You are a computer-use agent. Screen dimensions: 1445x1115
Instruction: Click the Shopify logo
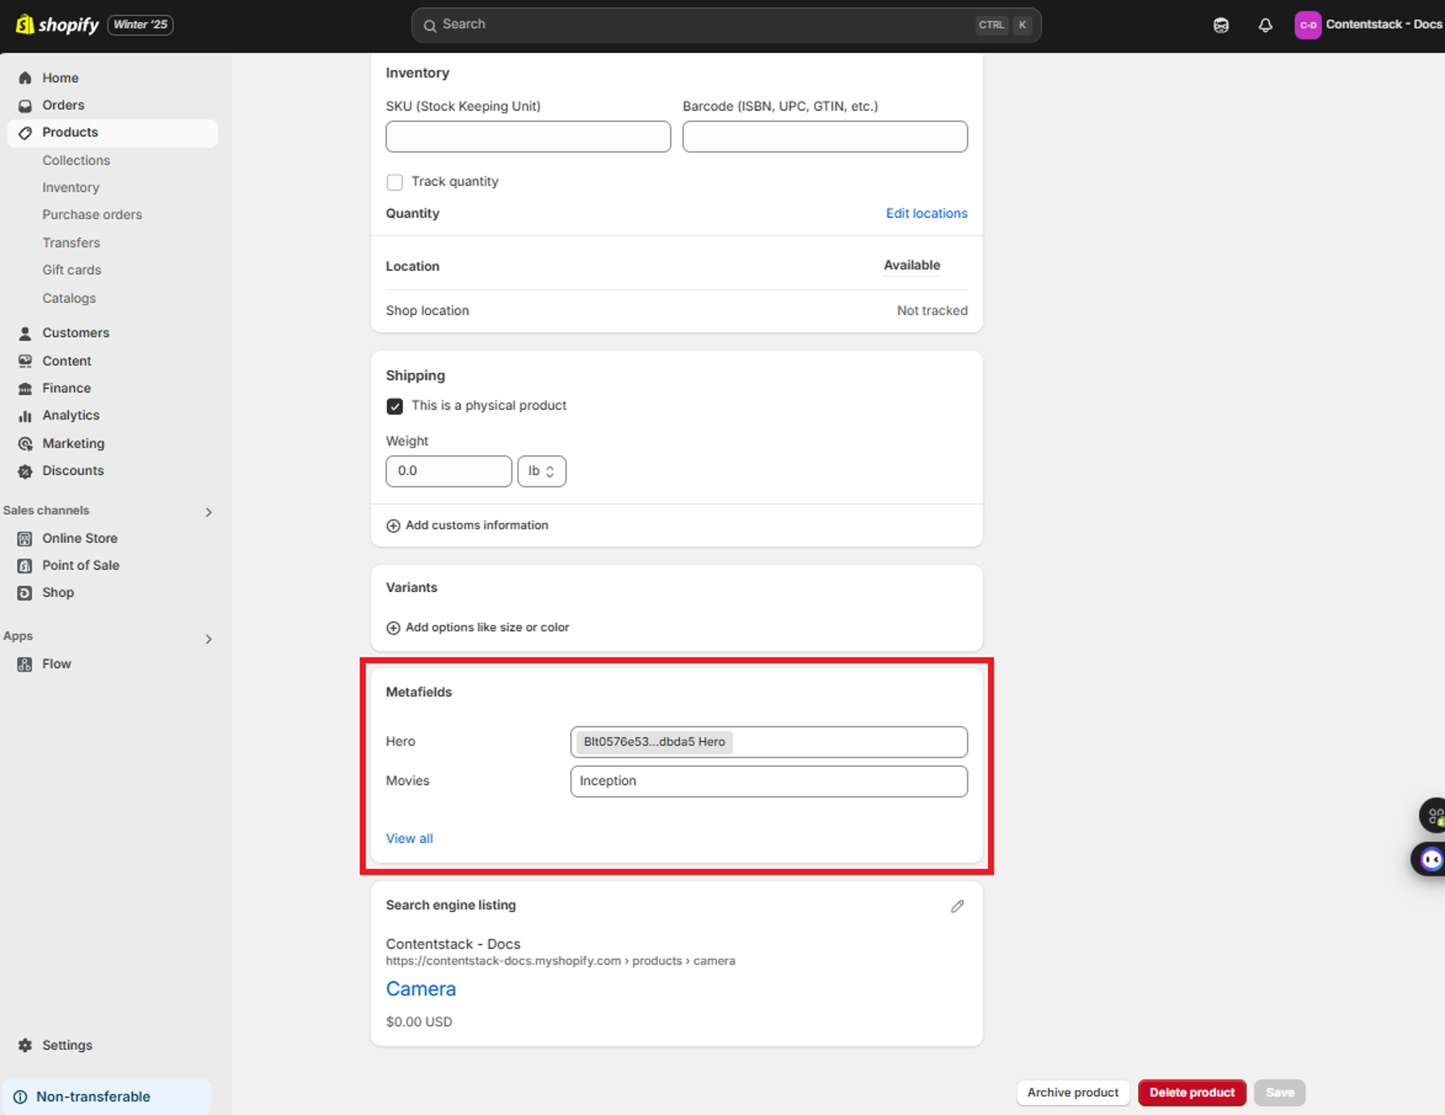57,24
